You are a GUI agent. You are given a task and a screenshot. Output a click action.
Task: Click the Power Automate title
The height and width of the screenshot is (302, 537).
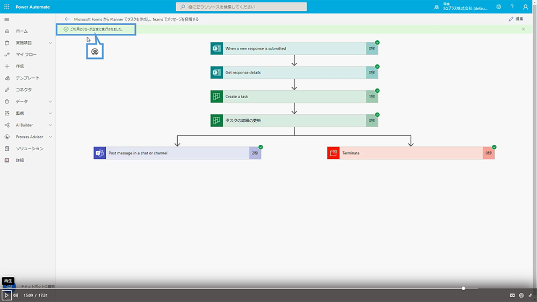(33, 7)
